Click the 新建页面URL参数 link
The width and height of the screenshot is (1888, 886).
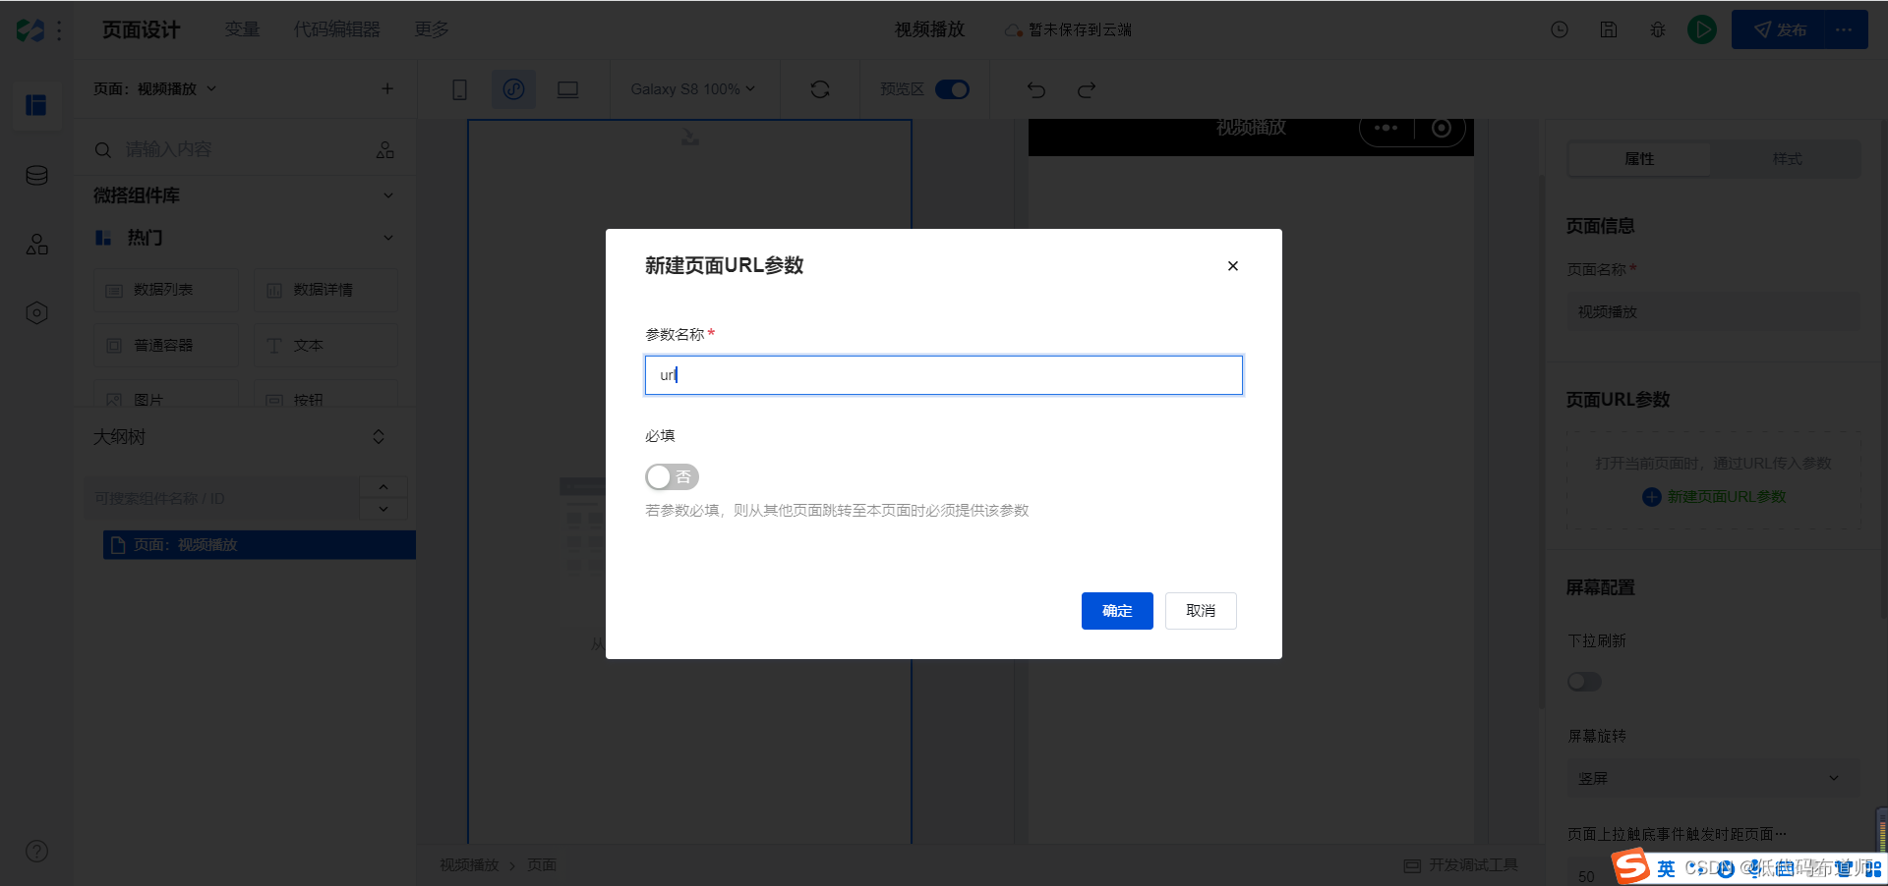1714,497
